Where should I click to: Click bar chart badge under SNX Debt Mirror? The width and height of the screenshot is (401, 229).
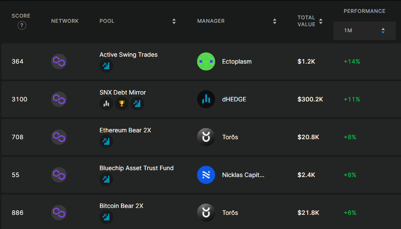pos(106,104)
